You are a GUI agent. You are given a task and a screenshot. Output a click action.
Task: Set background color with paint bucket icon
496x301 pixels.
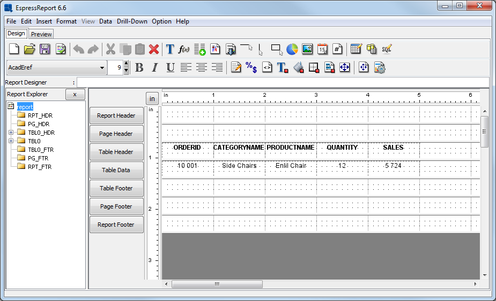click(x=298, y=67)
